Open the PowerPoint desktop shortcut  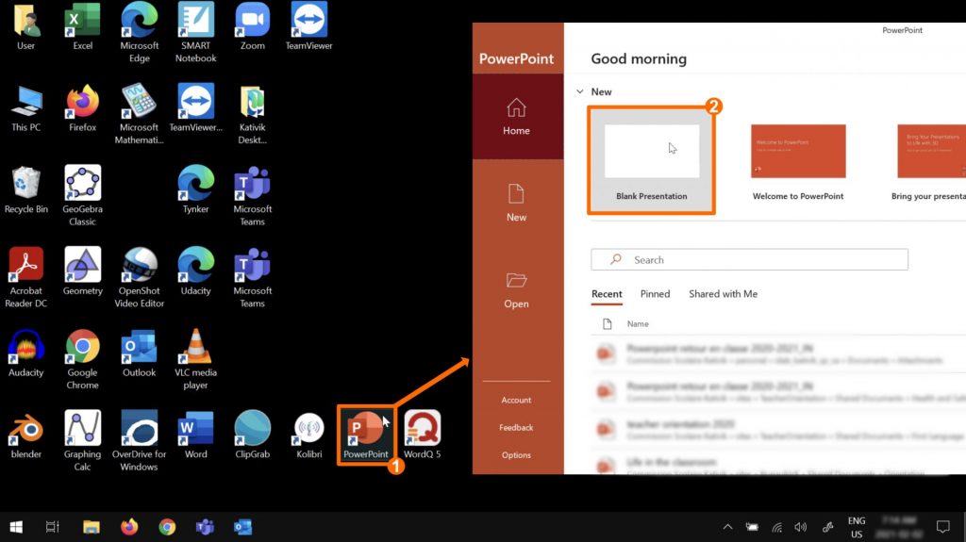pyautogui.click(x=365, y=432)
